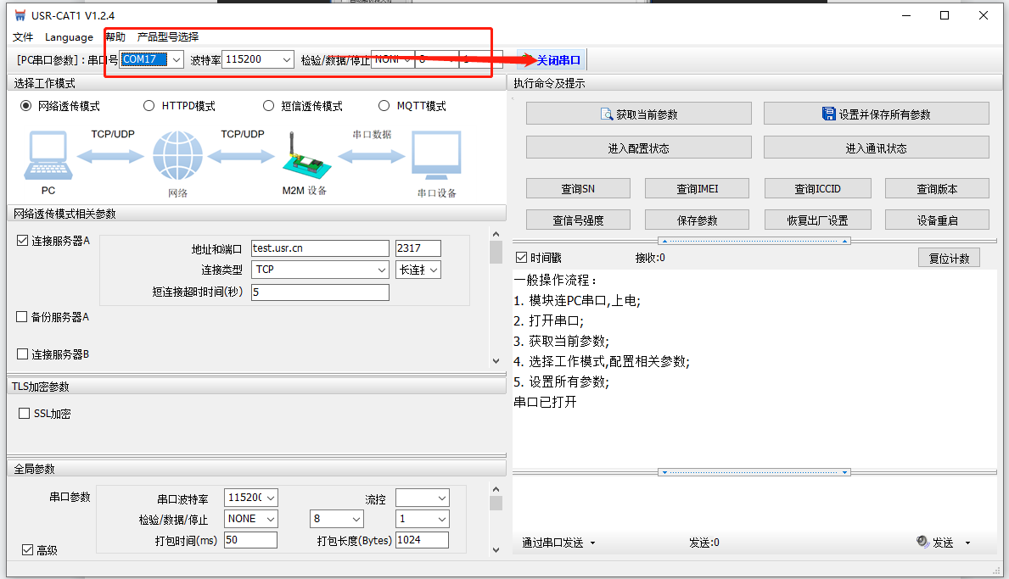Click scroll-down arrow of global params scrollbar

[496, 549]
